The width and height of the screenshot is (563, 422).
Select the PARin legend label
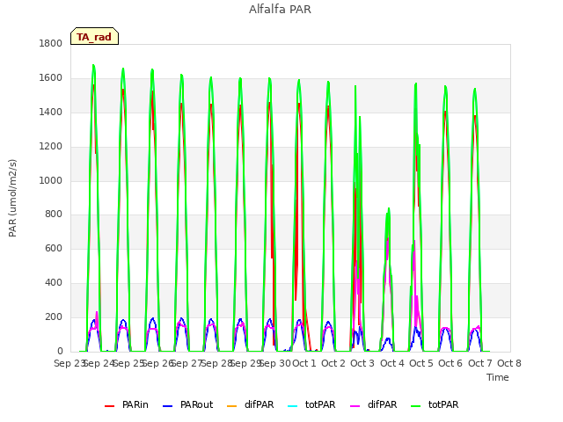[135, 404]
